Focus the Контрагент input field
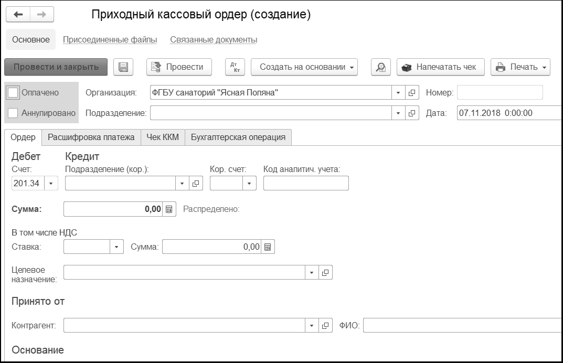The width and height of the screenshot is (563, 363). pyautogui.click(x=185, y=326)
